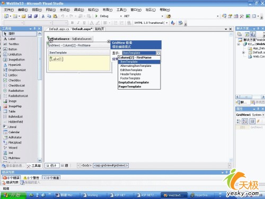
Task: Click the alphabetical sort icon in the Properties panel
Action: 245,121
